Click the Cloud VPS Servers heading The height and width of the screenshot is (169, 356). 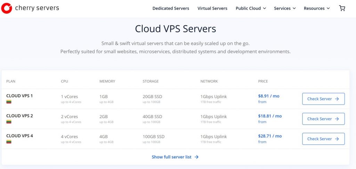176,29
